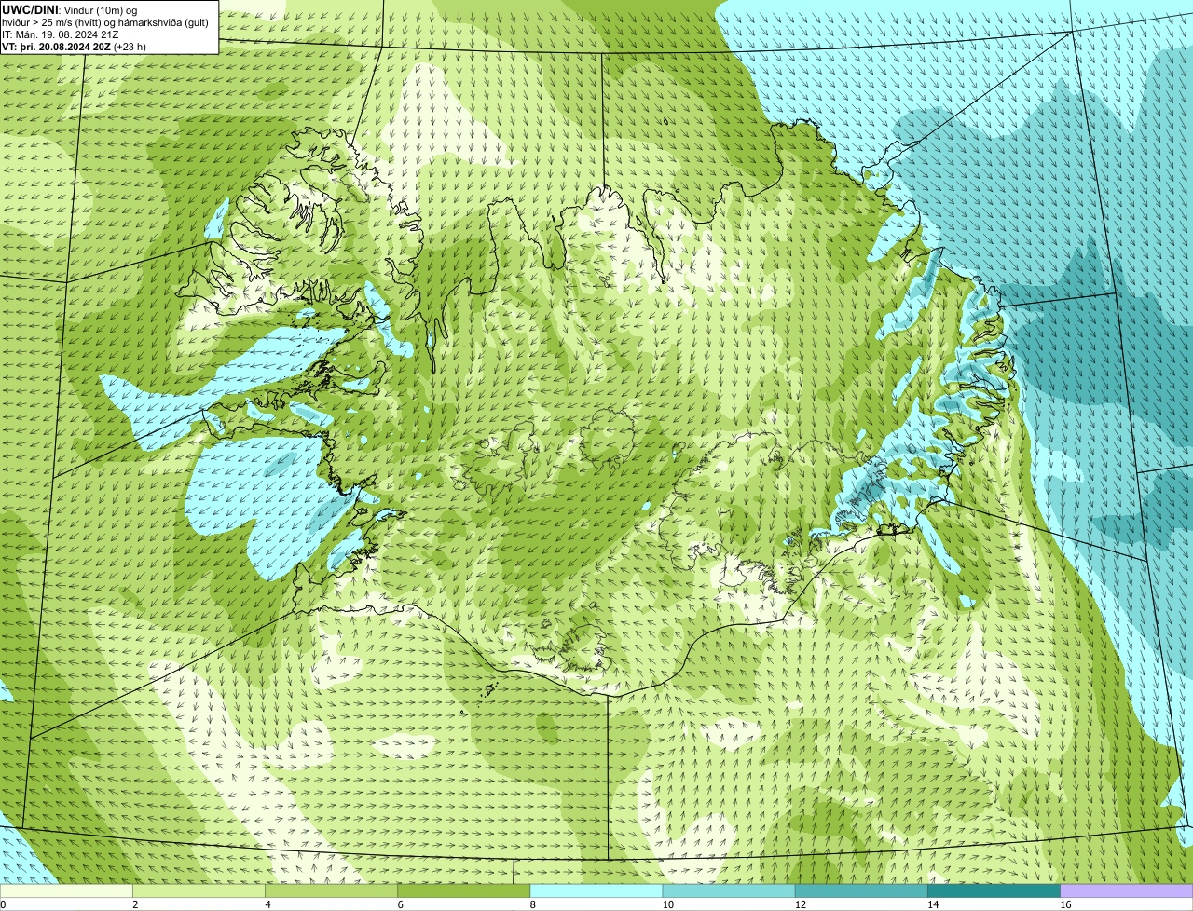
Task: Click the 6–8 m/s olive green legend swatch
Action: 463,891
